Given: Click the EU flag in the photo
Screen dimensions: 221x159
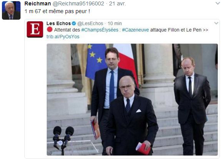Looking at the screenshot, I should (96, 61).
